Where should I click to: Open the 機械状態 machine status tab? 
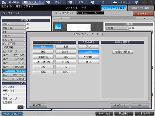click(x=11, y=2)
